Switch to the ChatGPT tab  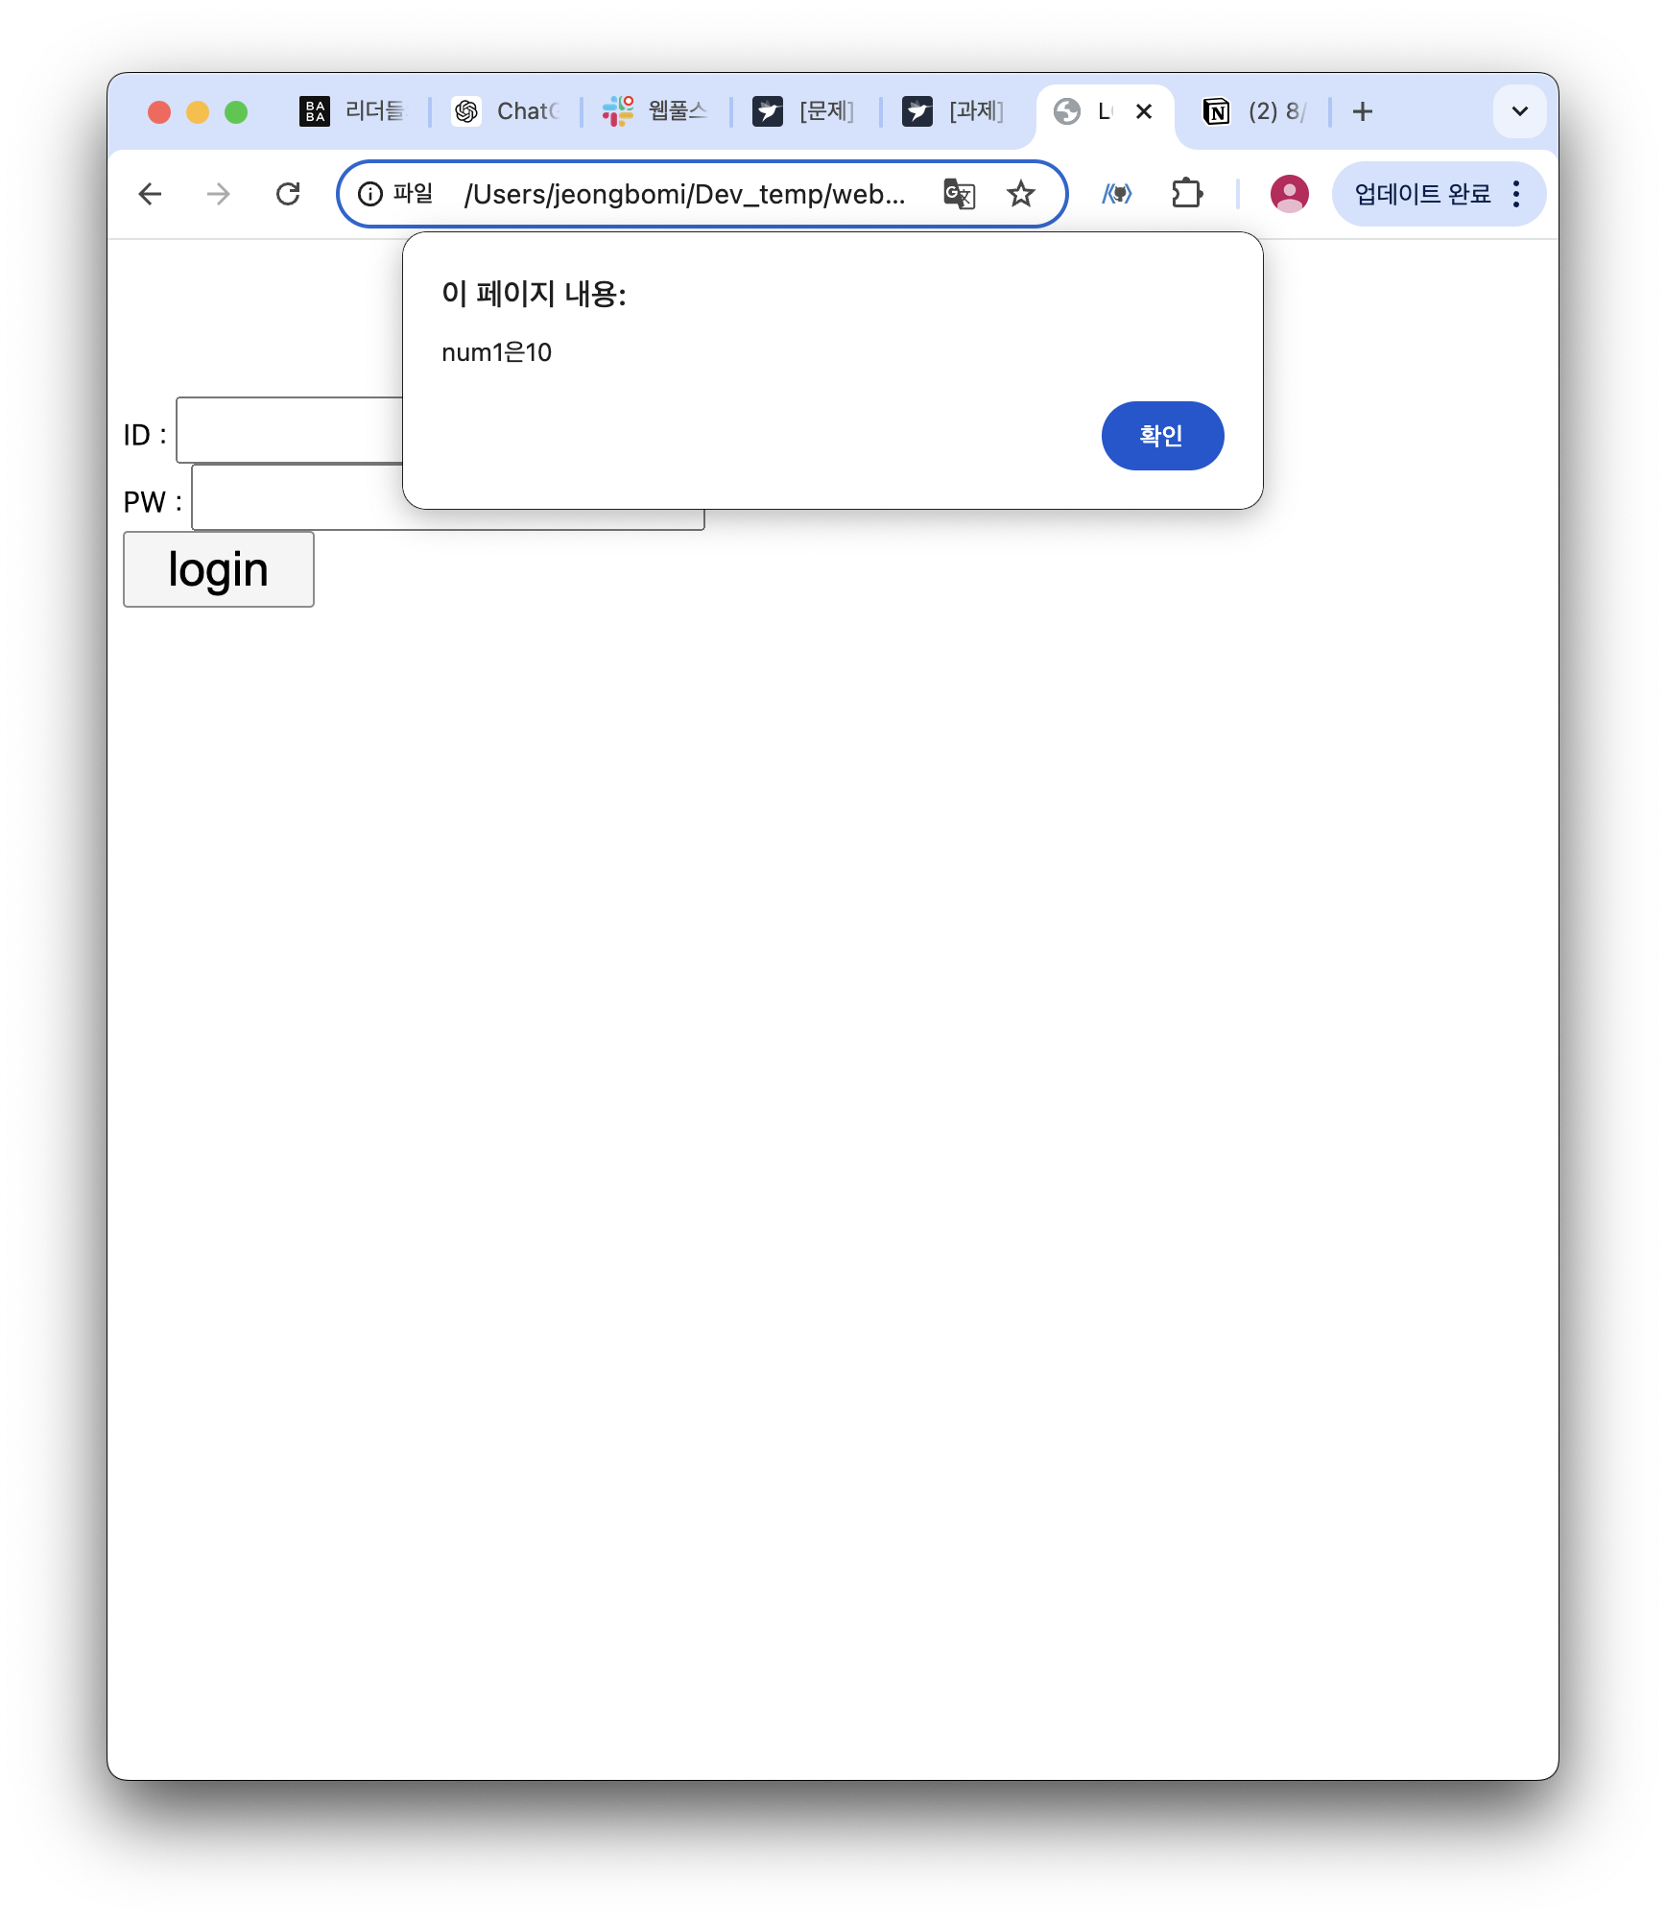506,111
